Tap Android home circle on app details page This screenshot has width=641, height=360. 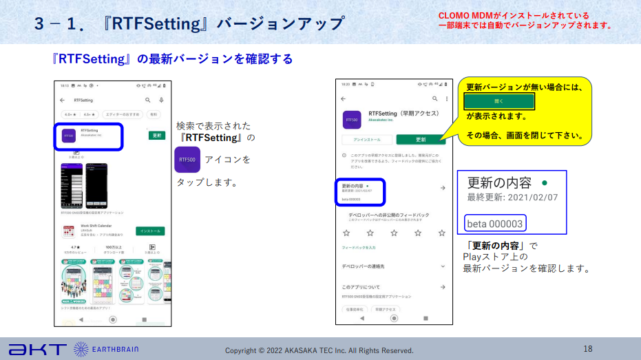[394, 318]
